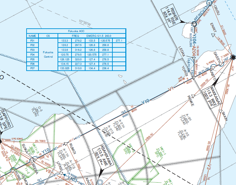236x185 pixels.
Task: Click sector name 'F01' in table
Action: pyautogui.click(x=32, y=41)
